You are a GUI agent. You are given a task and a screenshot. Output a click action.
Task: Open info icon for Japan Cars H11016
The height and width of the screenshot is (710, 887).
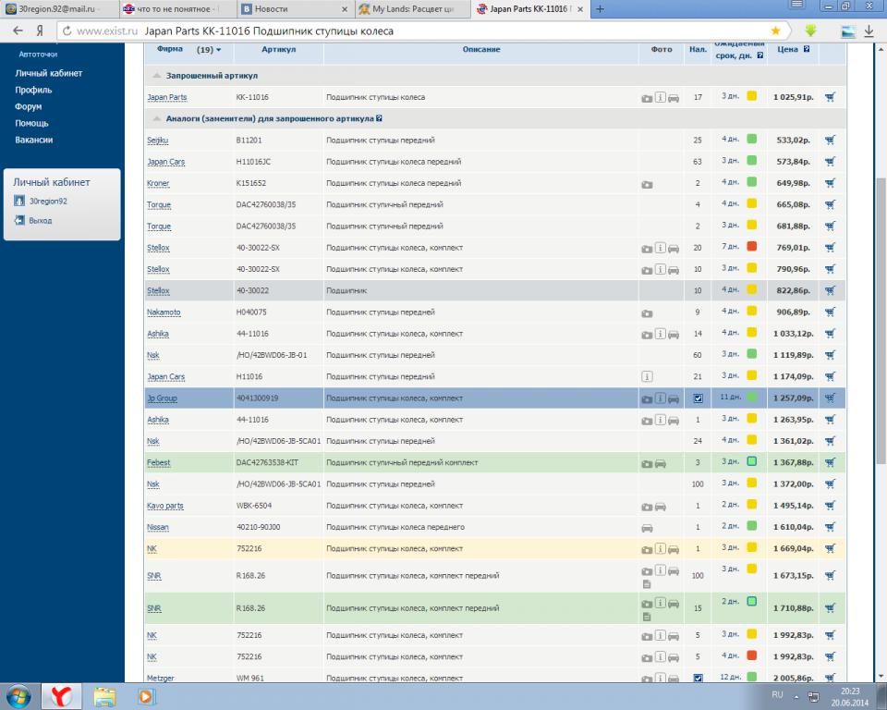pyautogui.click(x=647, y=376)
